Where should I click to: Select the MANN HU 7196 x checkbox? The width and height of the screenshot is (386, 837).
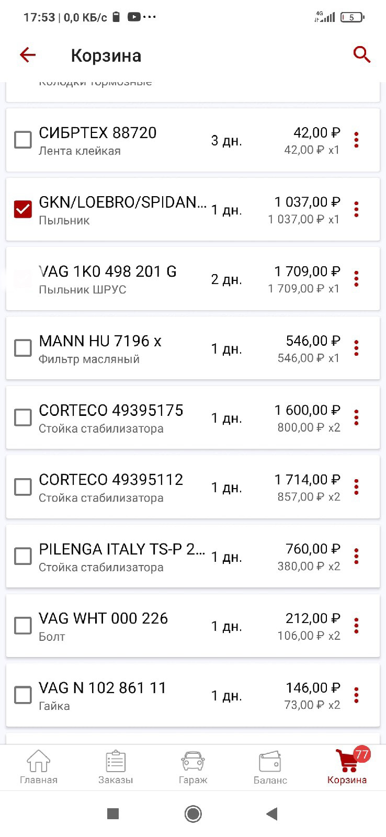click(x=23, y=348)
